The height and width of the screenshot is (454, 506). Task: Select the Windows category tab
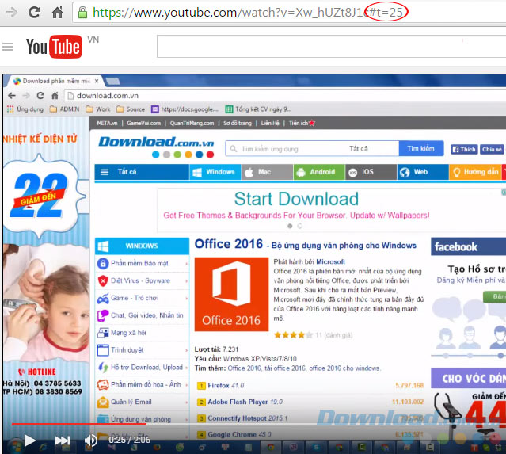click(x=214, y=172)
